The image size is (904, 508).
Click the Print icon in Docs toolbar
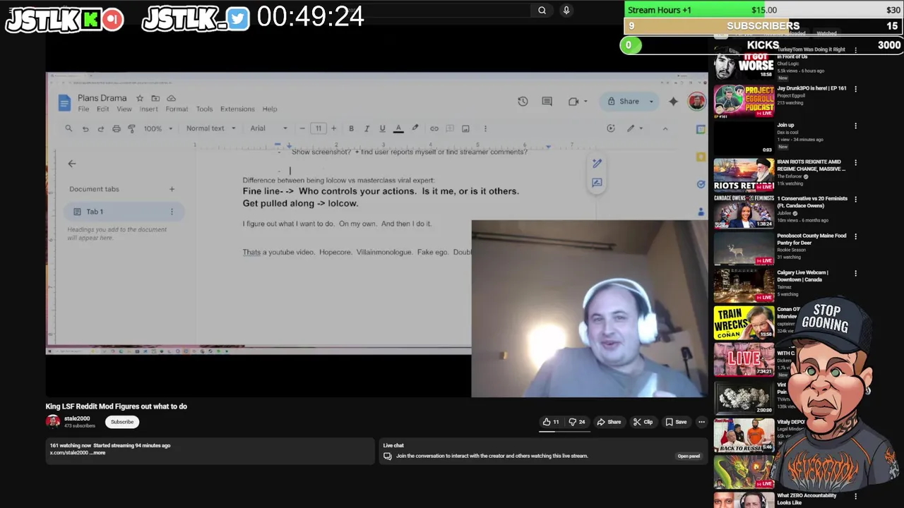pos(116,128)
